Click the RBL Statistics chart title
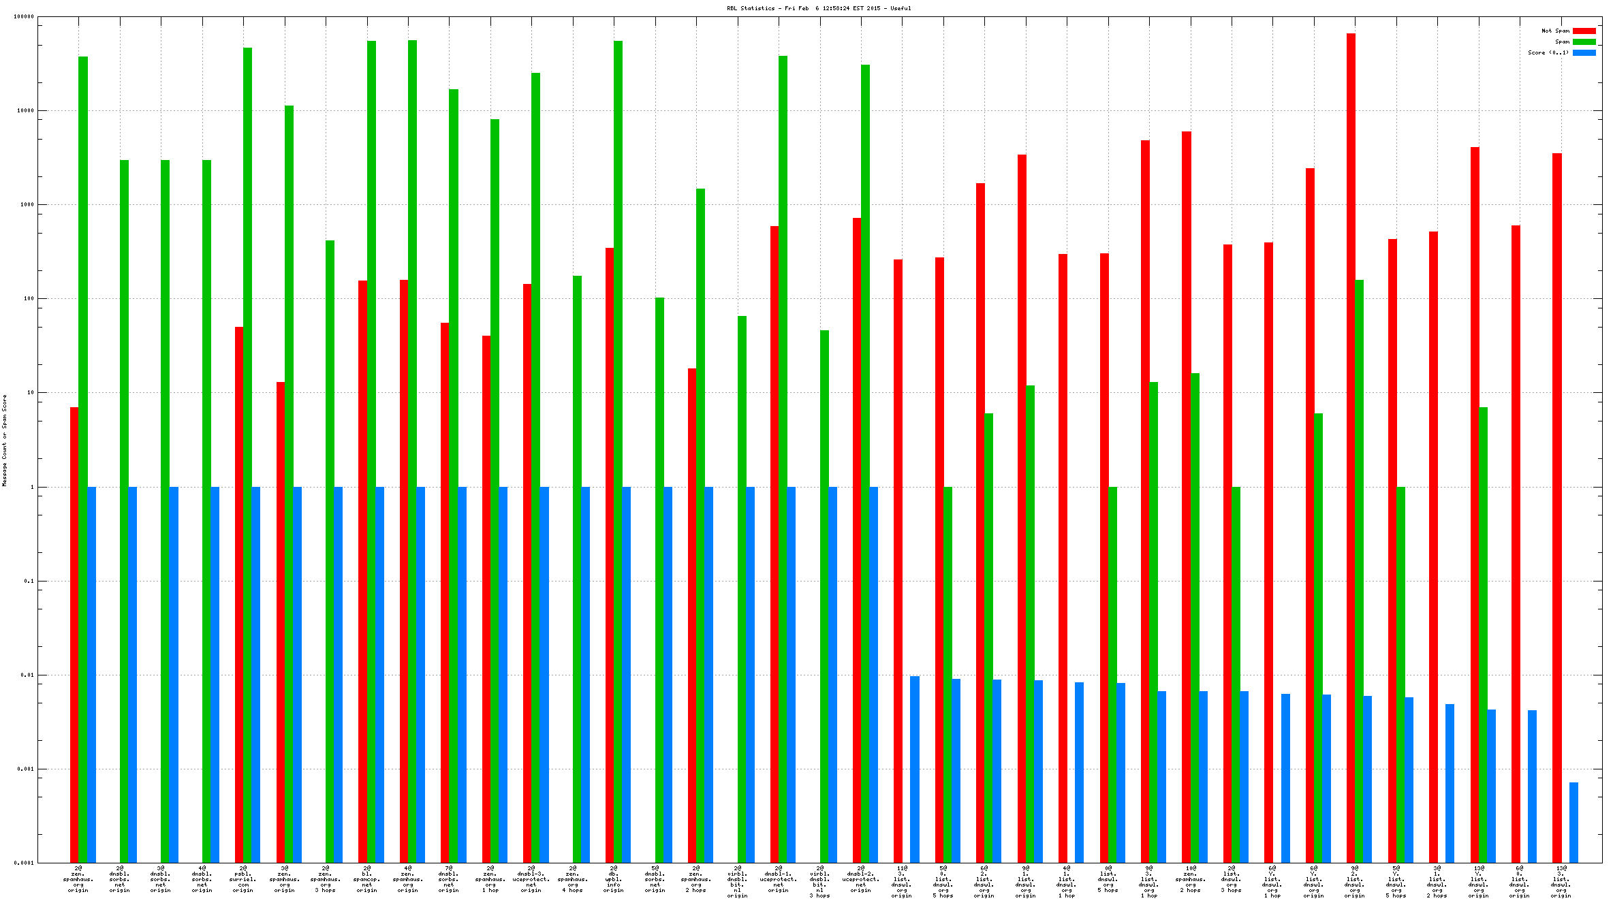1613x907 pixels. coord(818,8)
